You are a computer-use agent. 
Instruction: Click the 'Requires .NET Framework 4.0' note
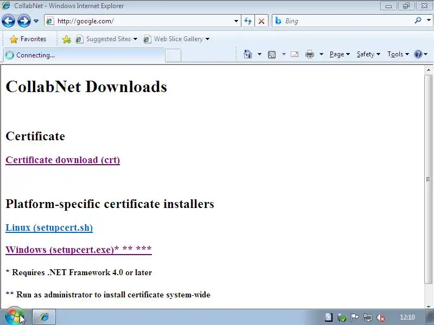79,272
